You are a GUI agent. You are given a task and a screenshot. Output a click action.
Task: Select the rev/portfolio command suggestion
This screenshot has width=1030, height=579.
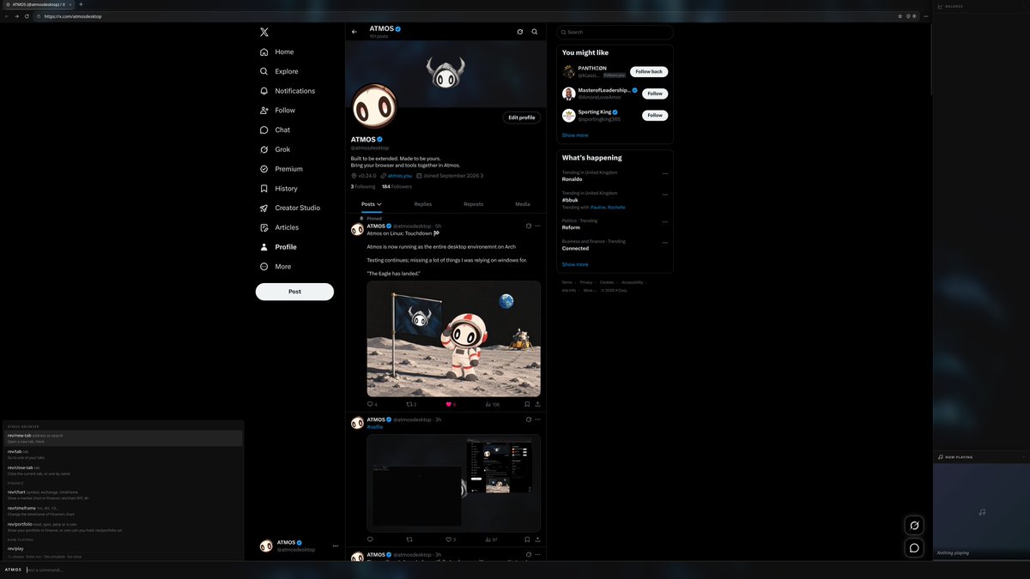click(x=124, y=527)
